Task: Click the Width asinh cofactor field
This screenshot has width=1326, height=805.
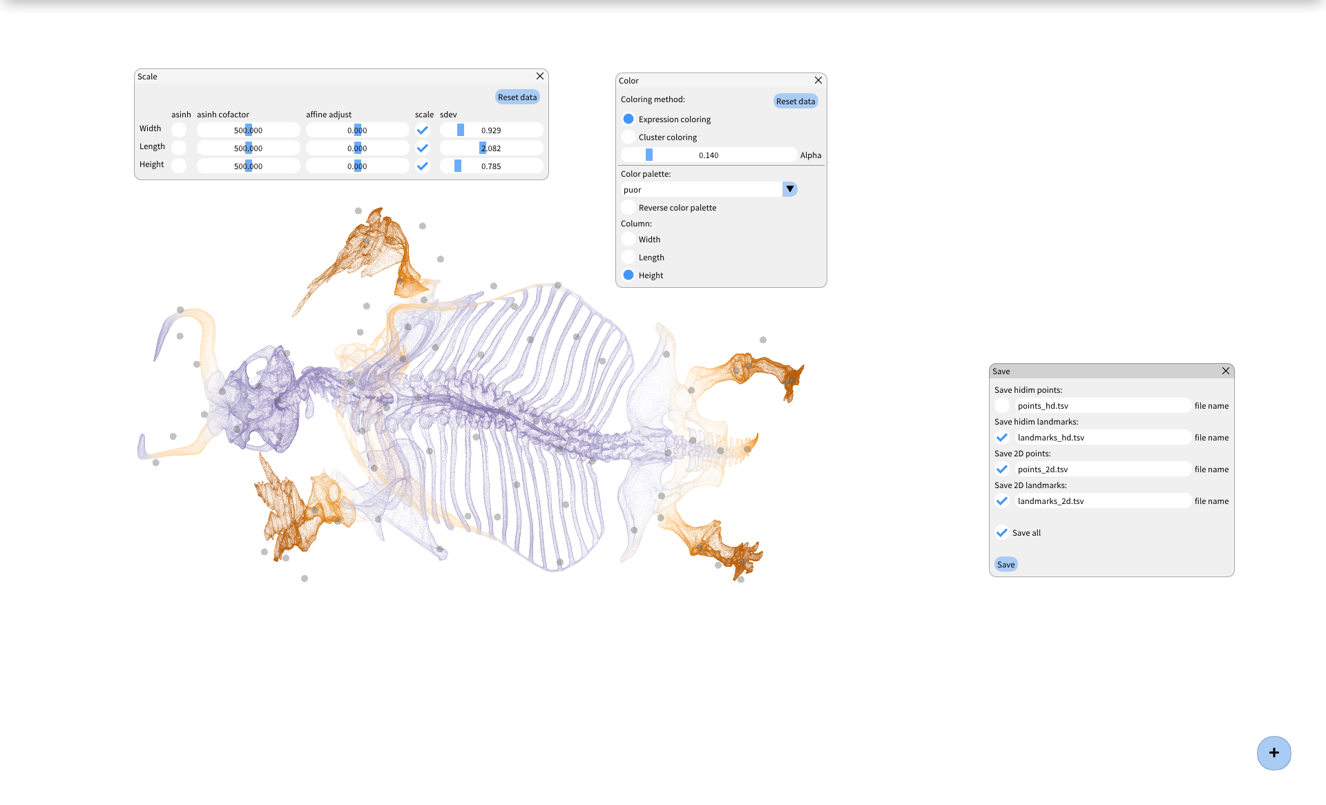Action: pyautogui.click(x=248, y=130)
